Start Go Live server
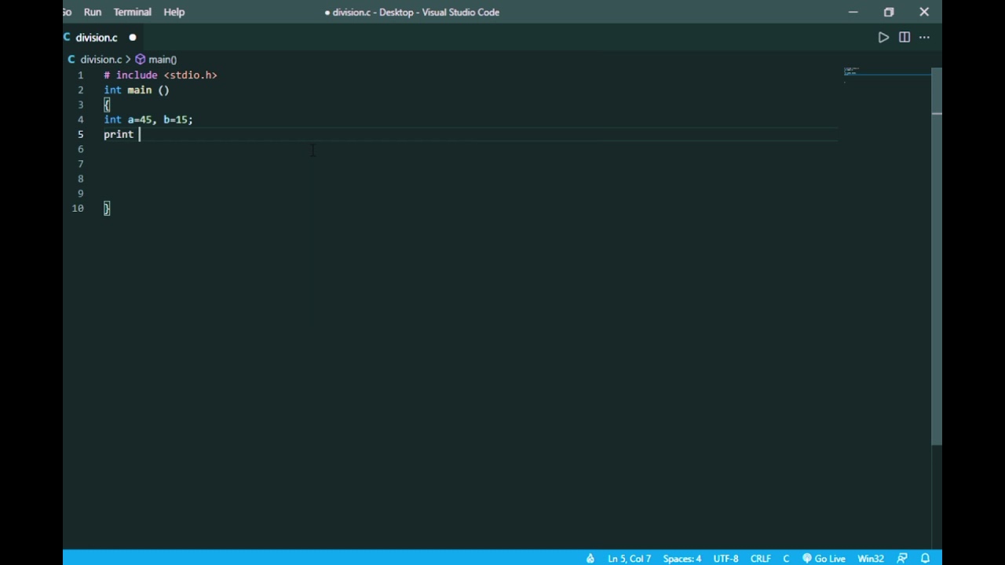The width and height of the screenshot is (1005, 565). [x=824, y=559]
